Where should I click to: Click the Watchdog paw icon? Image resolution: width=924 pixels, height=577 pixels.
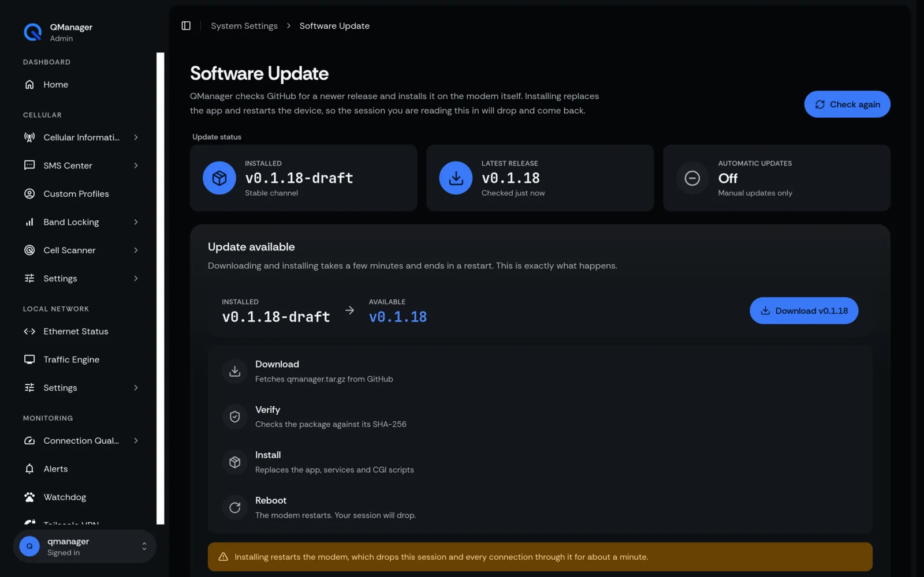click(x=29, y=497)
